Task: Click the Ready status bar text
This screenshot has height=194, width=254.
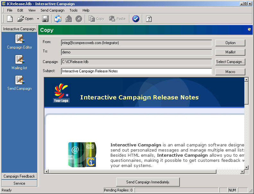Action: point(7,190)
